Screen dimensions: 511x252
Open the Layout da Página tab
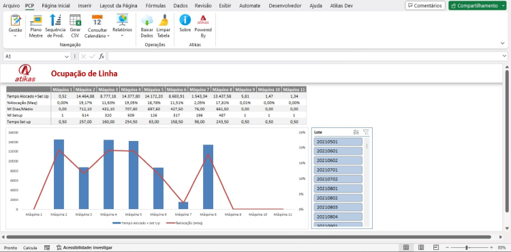pos(119,5)
